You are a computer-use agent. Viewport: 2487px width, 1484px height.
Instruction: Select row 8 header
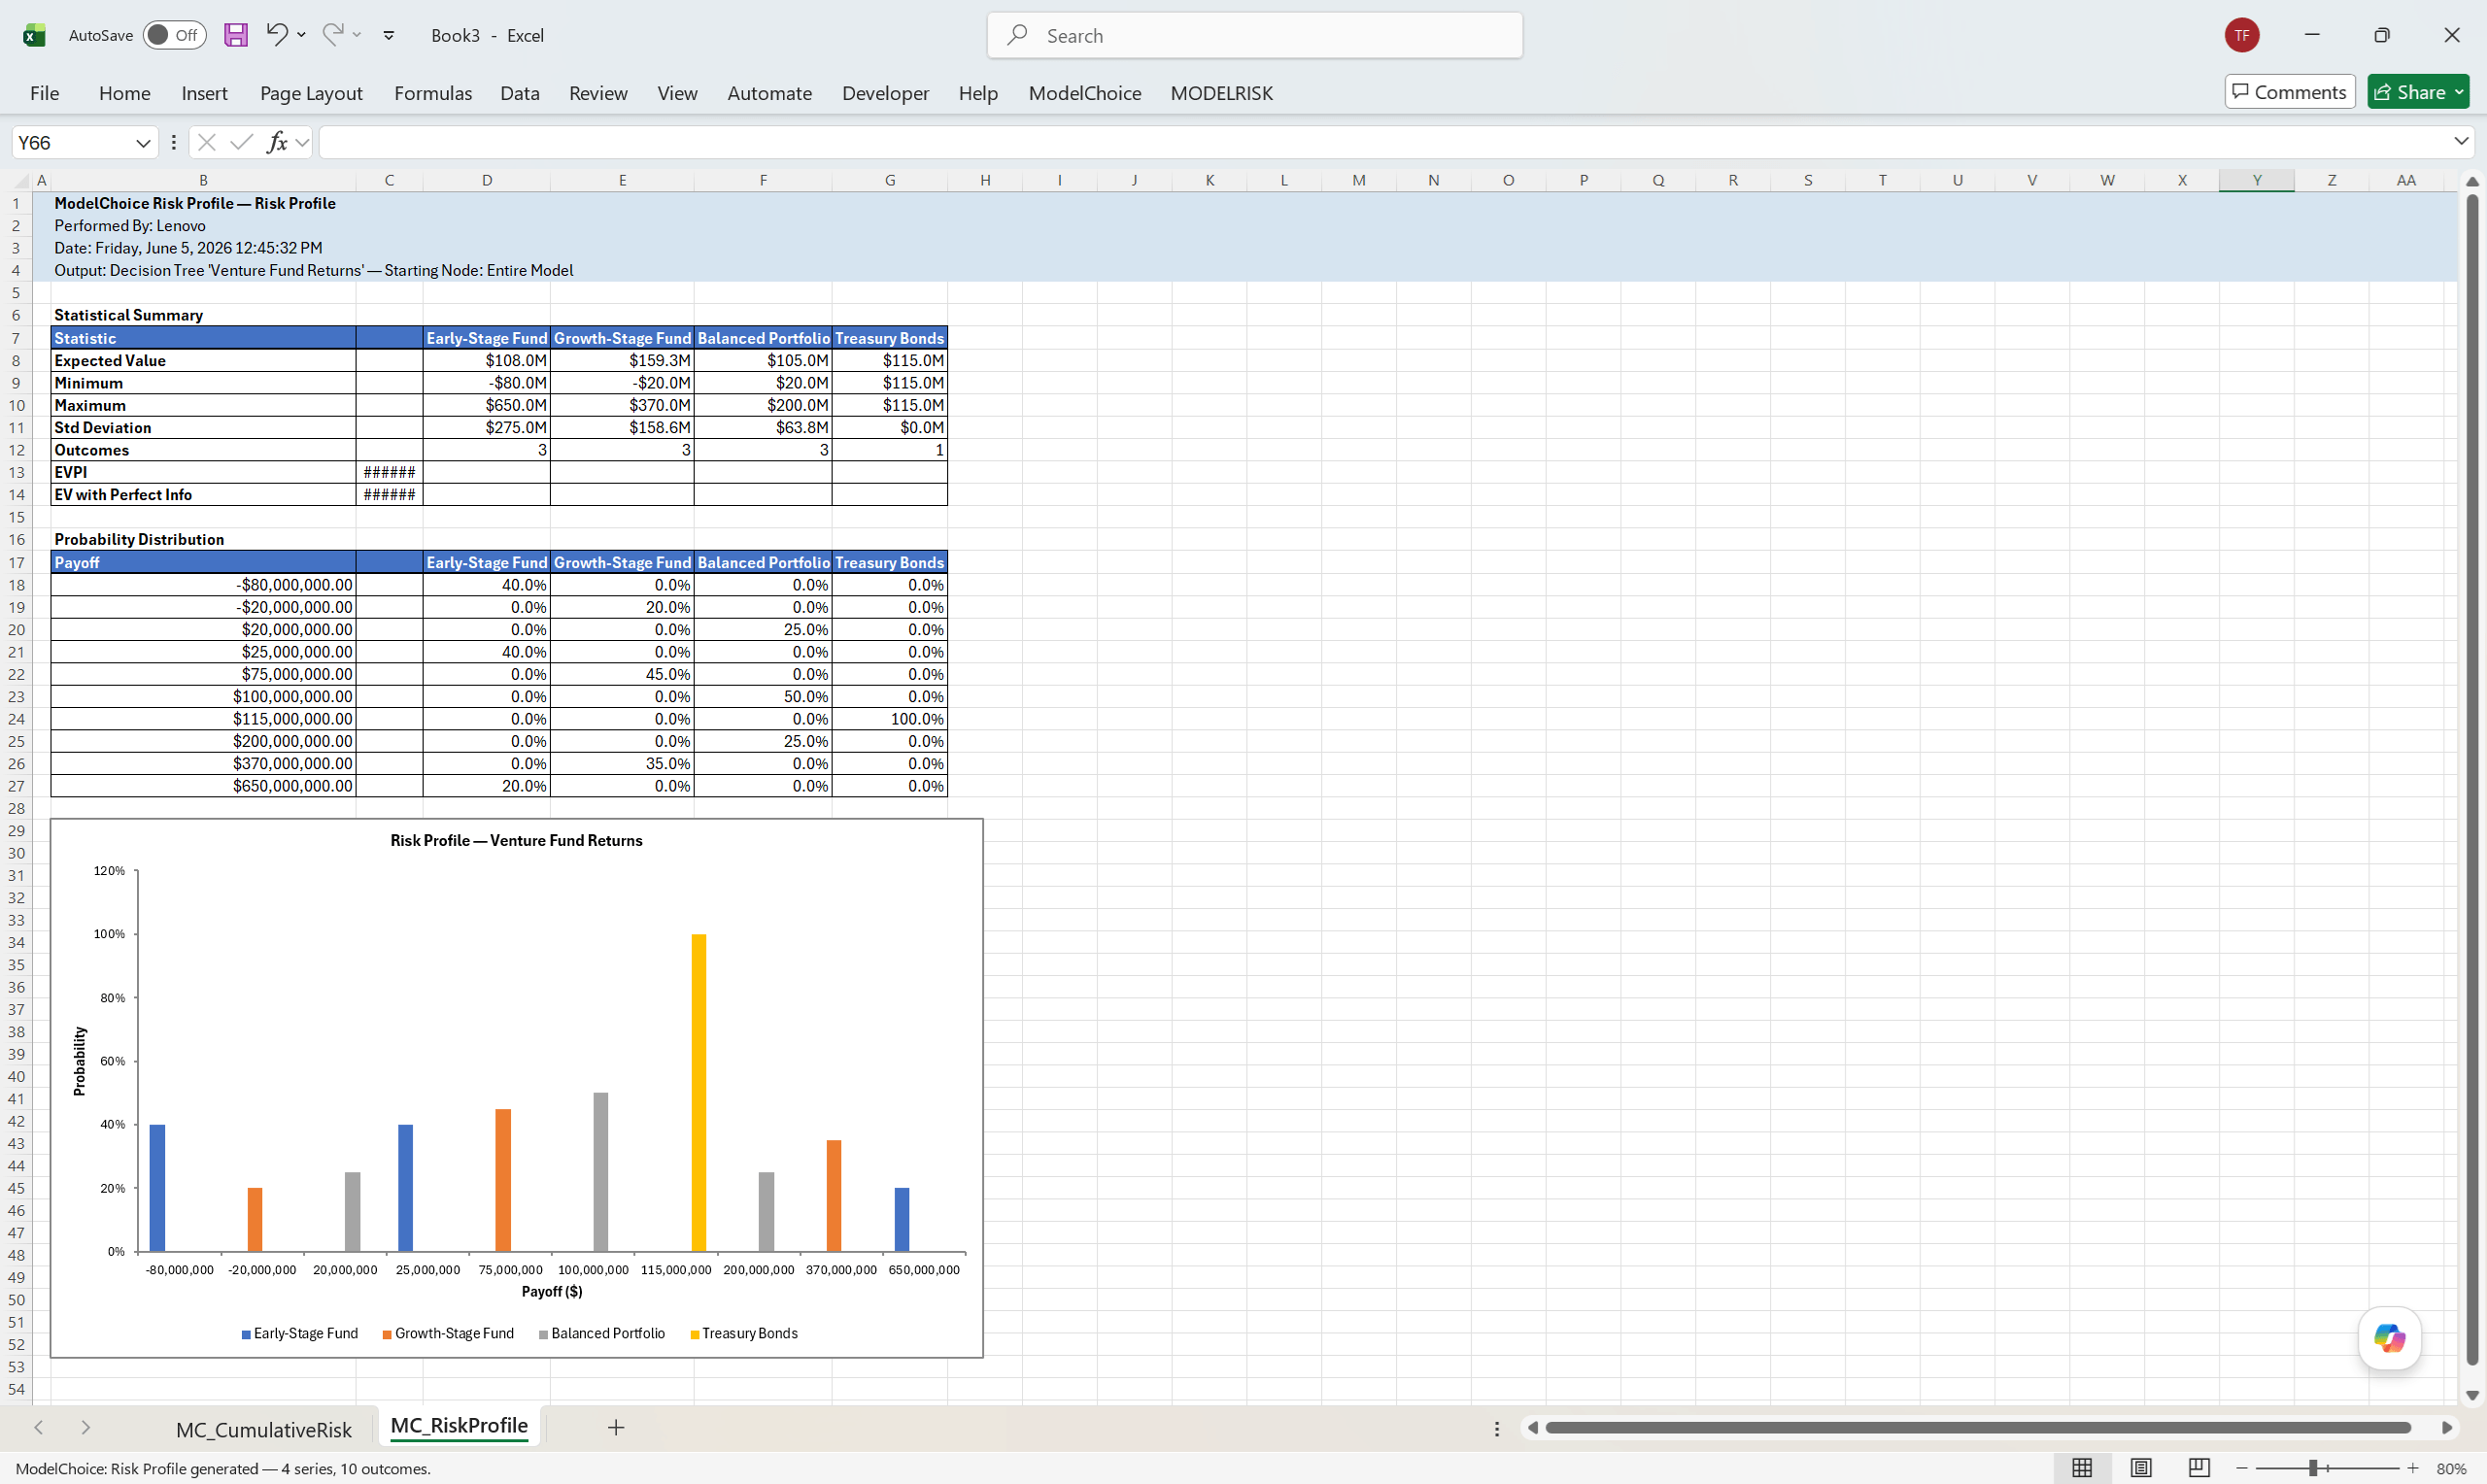pyautogui.click(x=16, y=360)
